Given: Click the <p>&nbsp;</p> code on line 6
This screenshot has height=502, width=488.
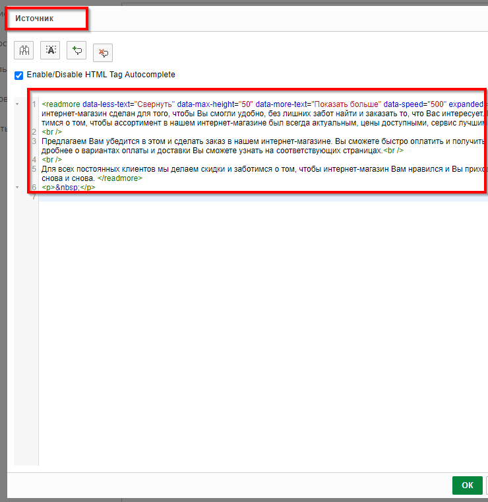Looking at the screenshot, I should 69,188.
